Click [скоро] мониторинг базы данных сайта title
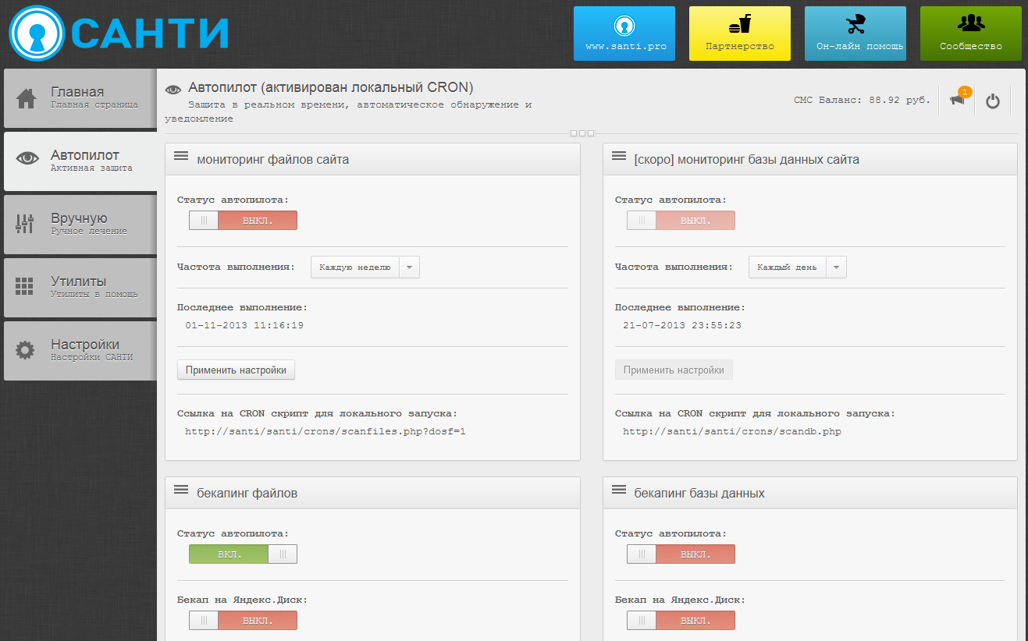 point(747,159)
